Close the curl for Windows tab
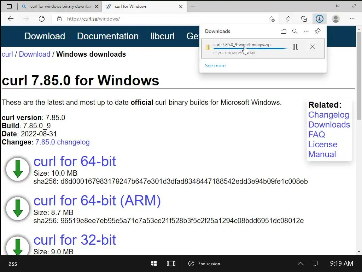The image size is (362, 272). tap(181, 6)
